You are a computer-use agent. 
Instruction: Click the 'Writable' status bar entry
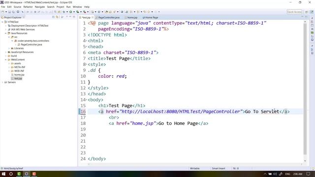[195, 169]
